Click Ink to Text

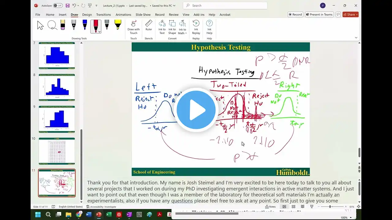tap(162, 28)
